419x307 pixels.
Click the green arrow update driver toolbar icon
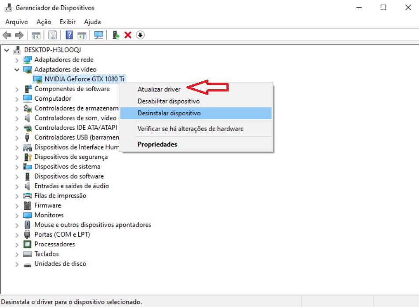point(116,35)
